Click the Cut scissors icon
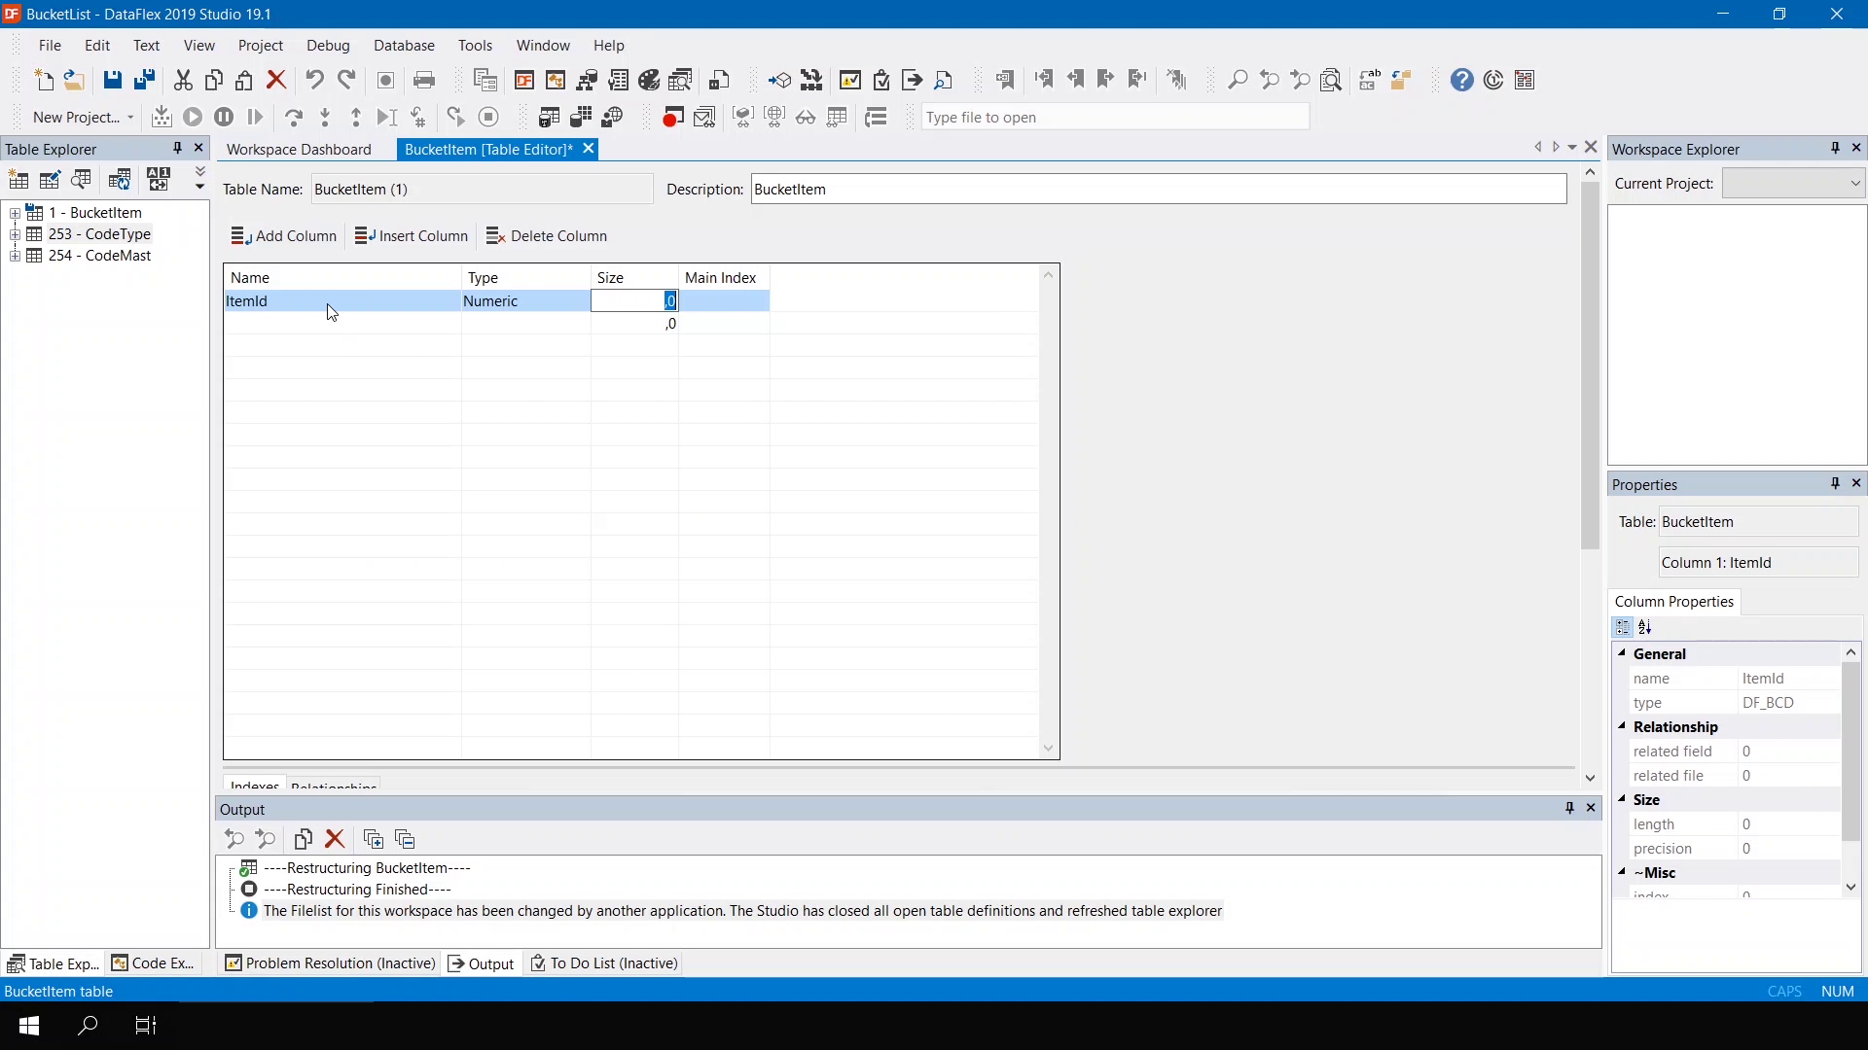Viewport: 1868px width, 1050px height. [183, 81]
